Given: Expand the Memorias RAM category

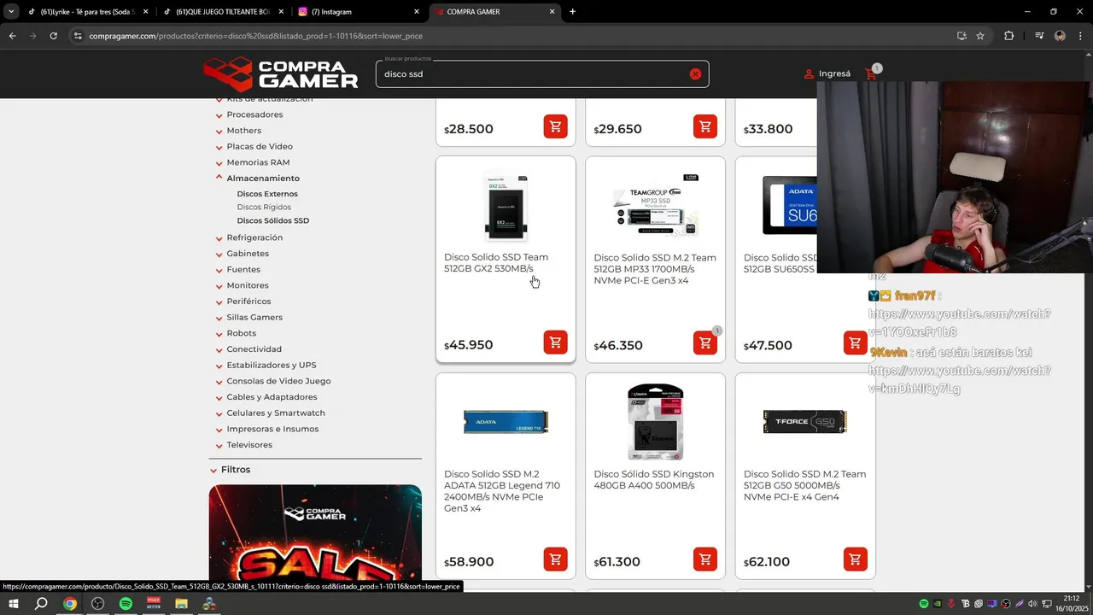Looking at the screenshot, I should (258, 162).
